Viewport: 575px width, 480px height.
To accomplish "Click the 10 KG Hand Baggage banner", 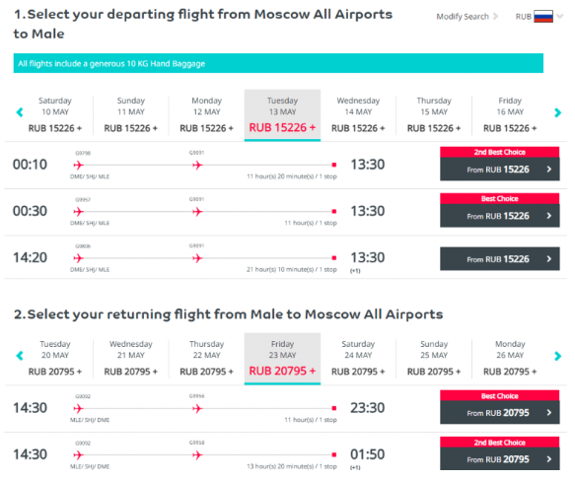I will click(x=278, y=63).
